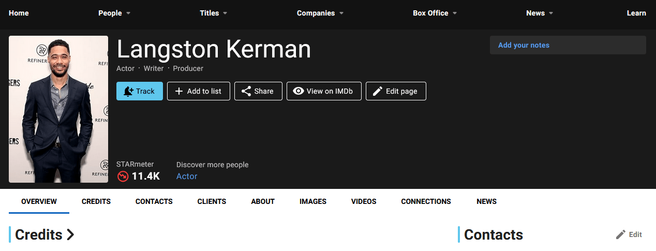656x251 pixels.
Task: Click the Track bell icon
Action: click(128, 92)
